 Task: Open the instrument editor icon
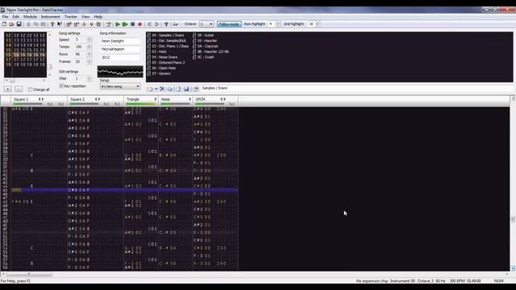(x=196, y=89)
